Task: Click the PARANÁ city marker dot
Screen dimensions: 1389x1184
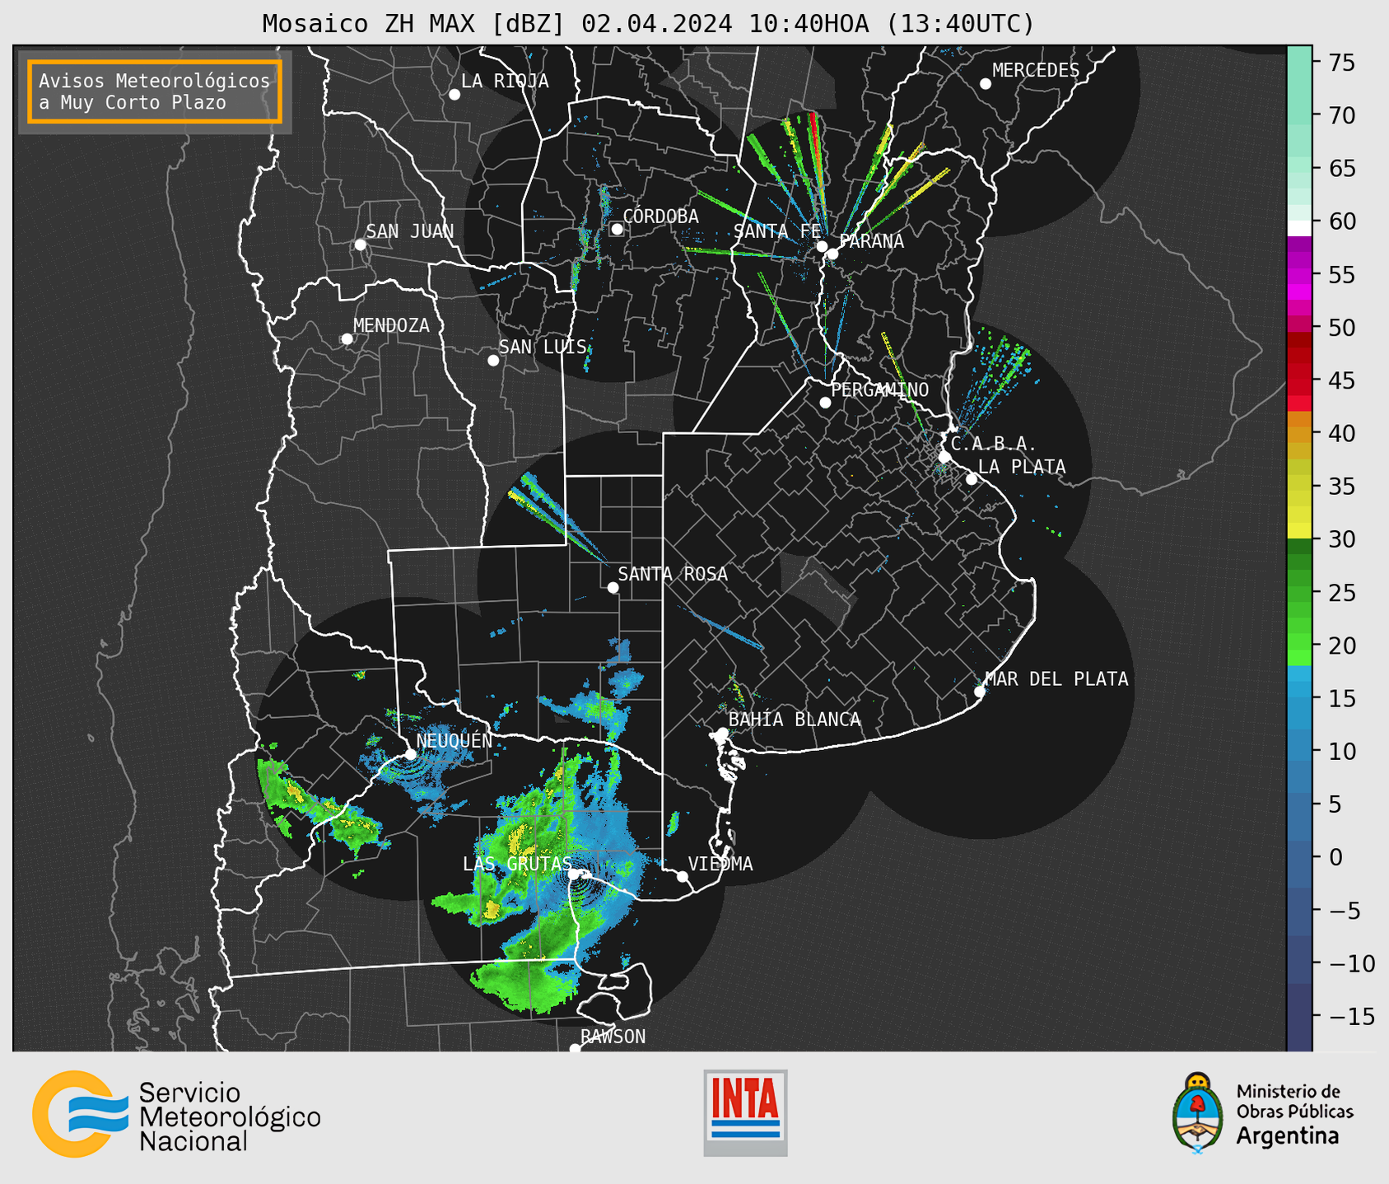Action: click(832, 254)
